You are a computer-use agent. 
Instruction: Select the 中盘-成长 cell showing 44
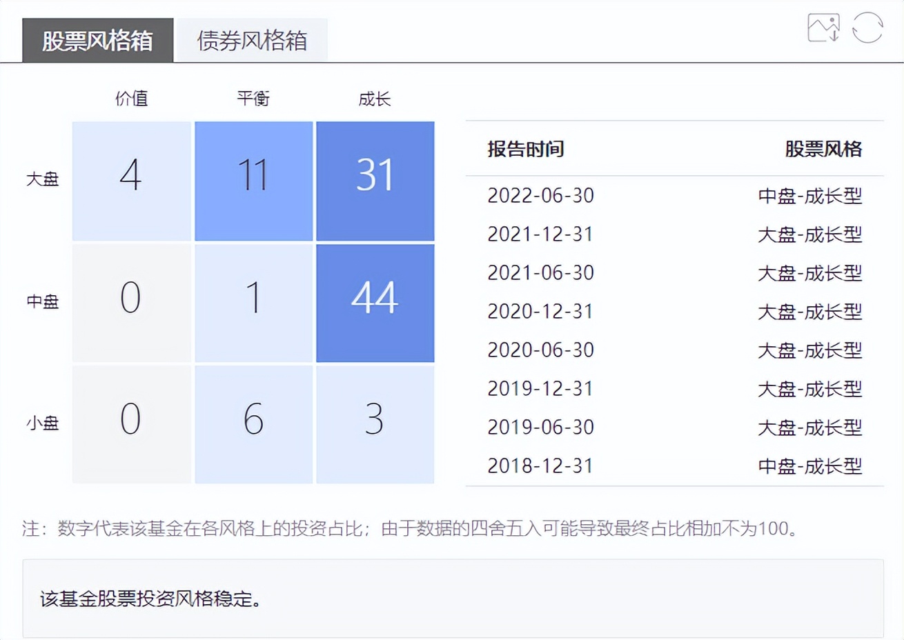(x=375, y=301)
